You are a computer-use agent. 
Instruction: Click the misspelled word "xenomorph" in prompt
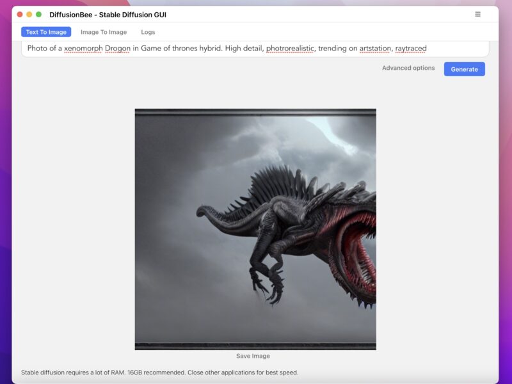tap(83, 49)
